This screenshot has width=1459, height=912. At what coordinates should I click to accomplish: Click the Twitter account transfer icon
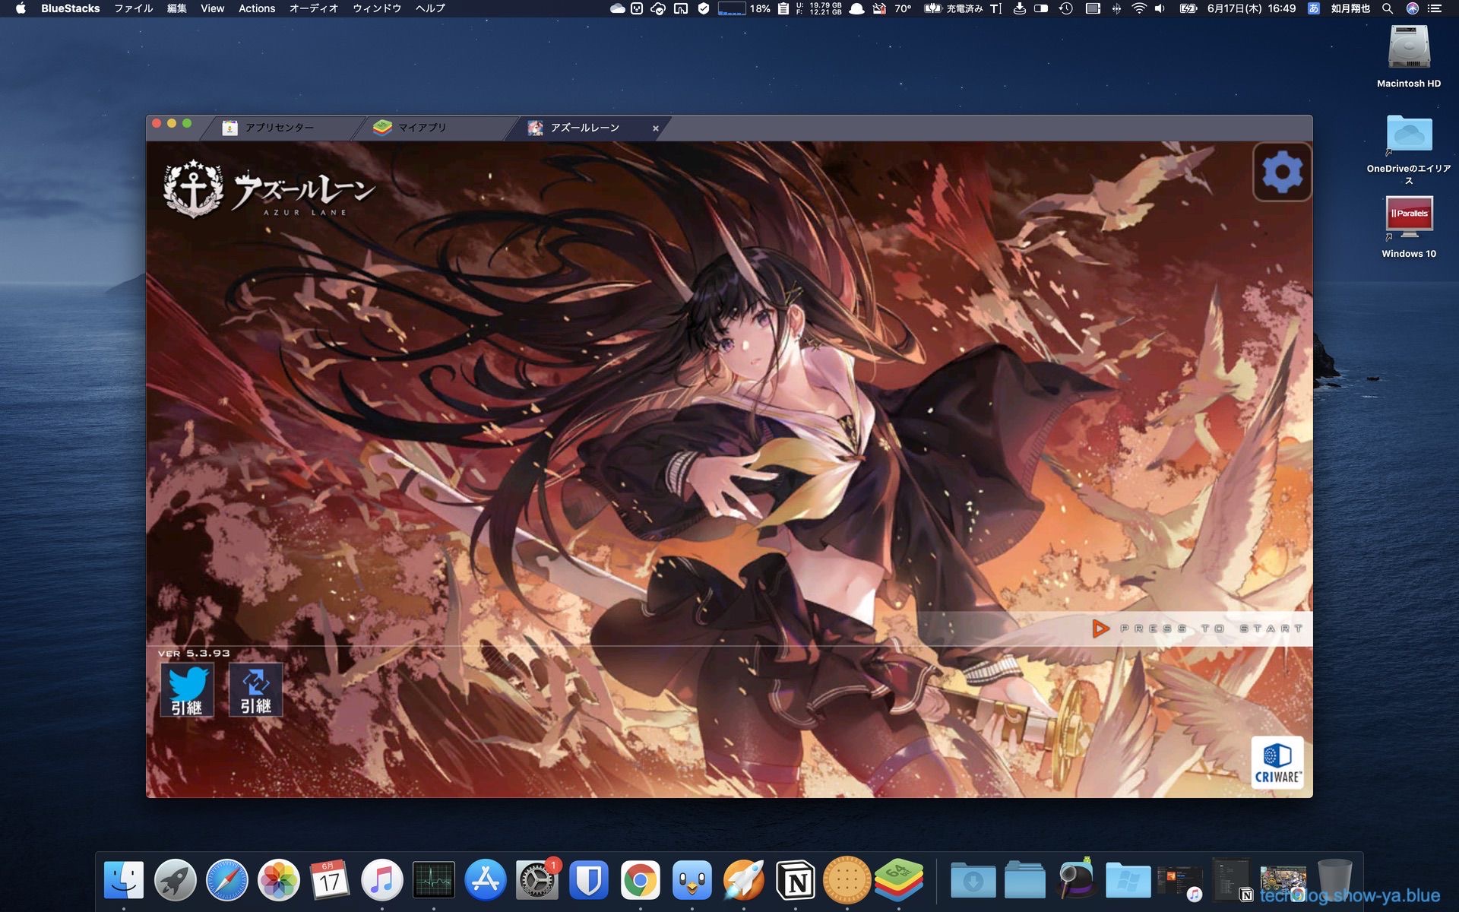click(187, 689)
